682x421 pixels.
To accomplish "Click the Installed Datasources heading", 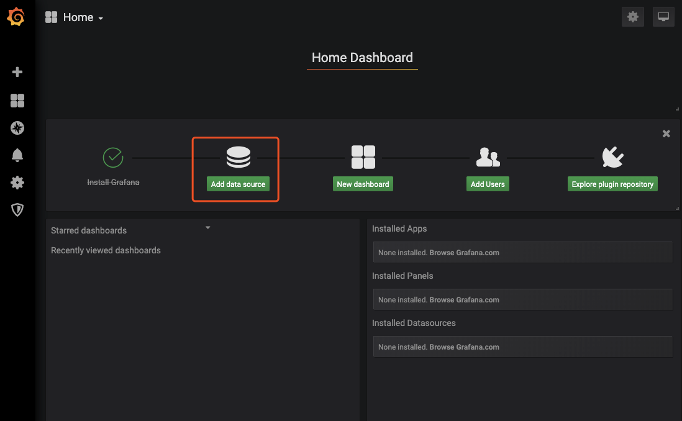I will [414, 323].
